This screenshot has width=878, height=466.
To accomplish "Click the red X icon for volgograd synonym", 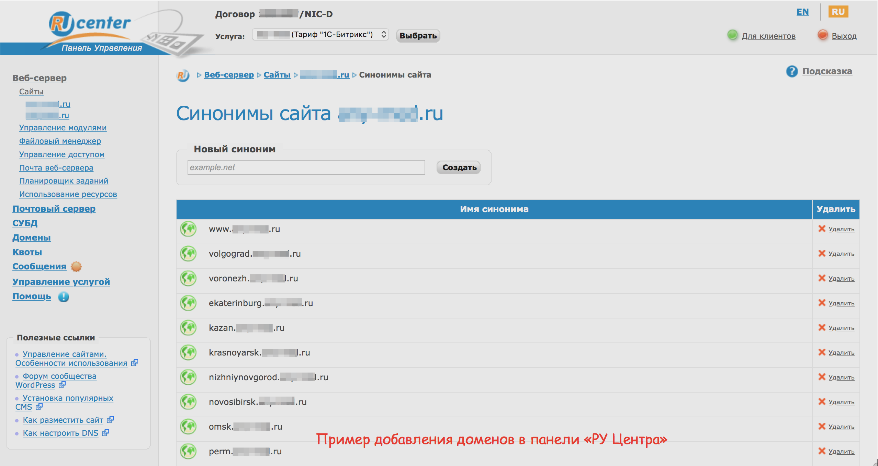I will 822,253.
